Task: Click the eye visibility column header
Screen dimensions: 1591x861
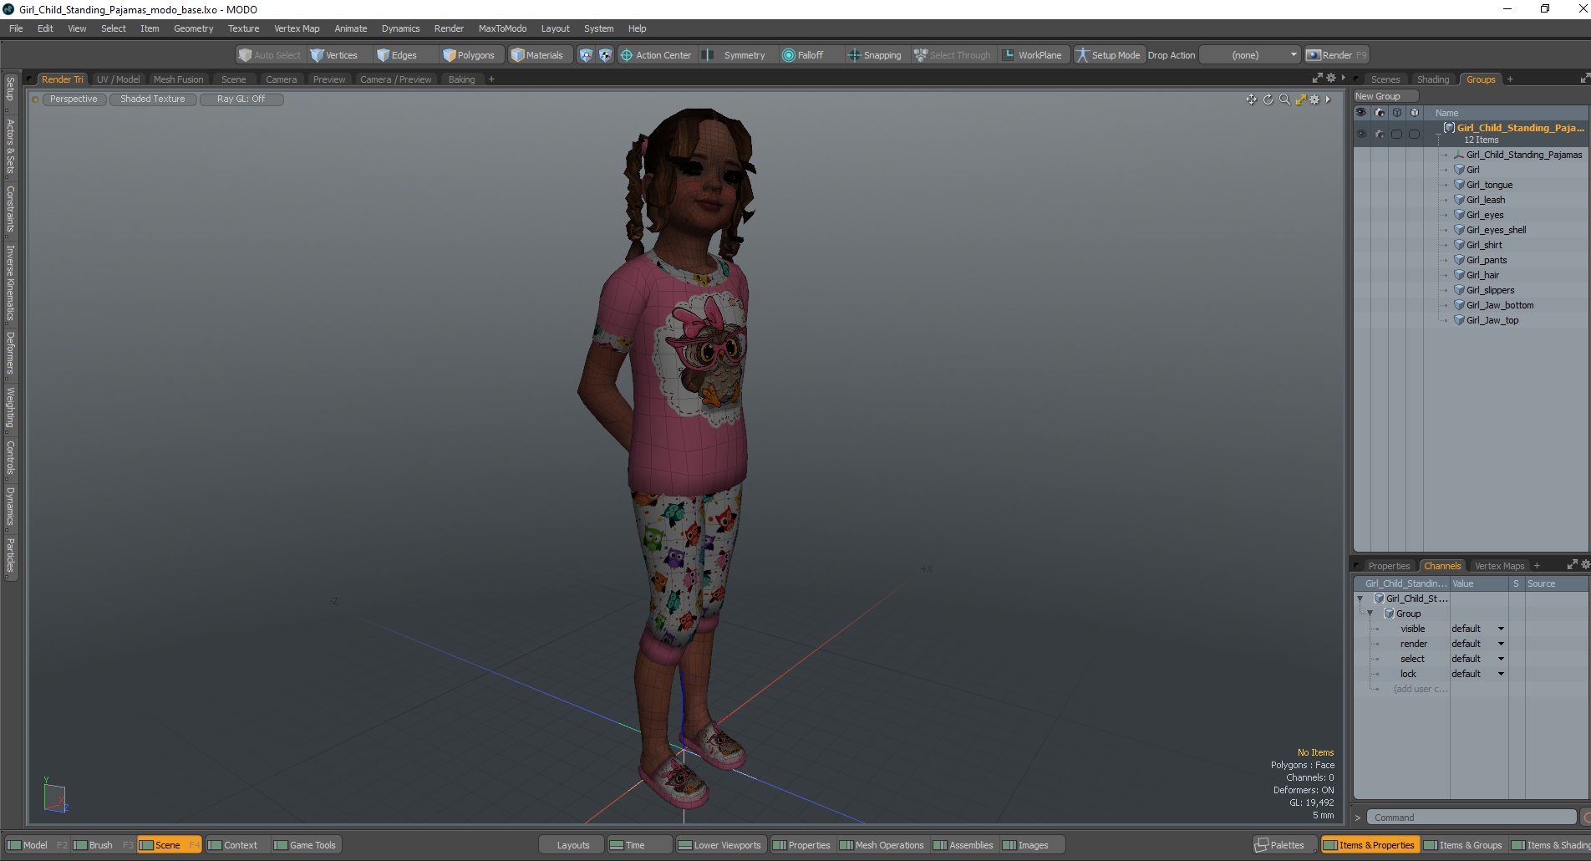Action: [1361, 113]
